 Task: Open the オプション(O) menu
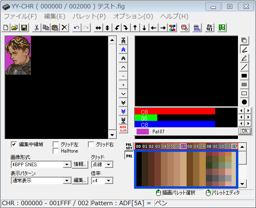coord(133,16)
